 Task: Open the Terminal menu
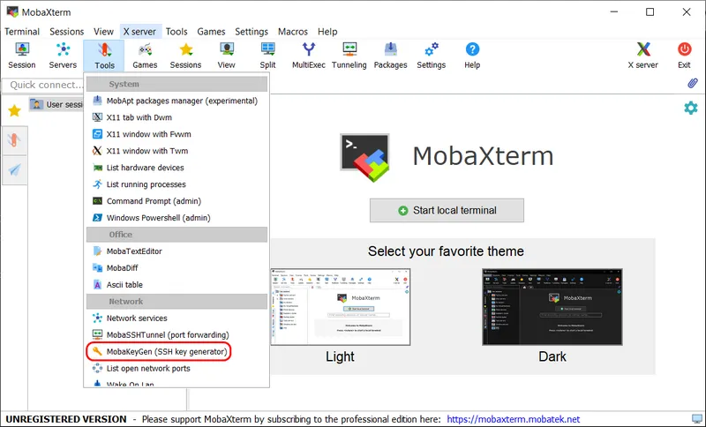click(x=22, y=32)
